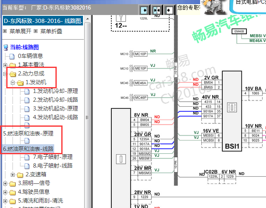Click the open folder icon of 2.动力总成
Screen dimensions: 266x208
coord(13,74)
